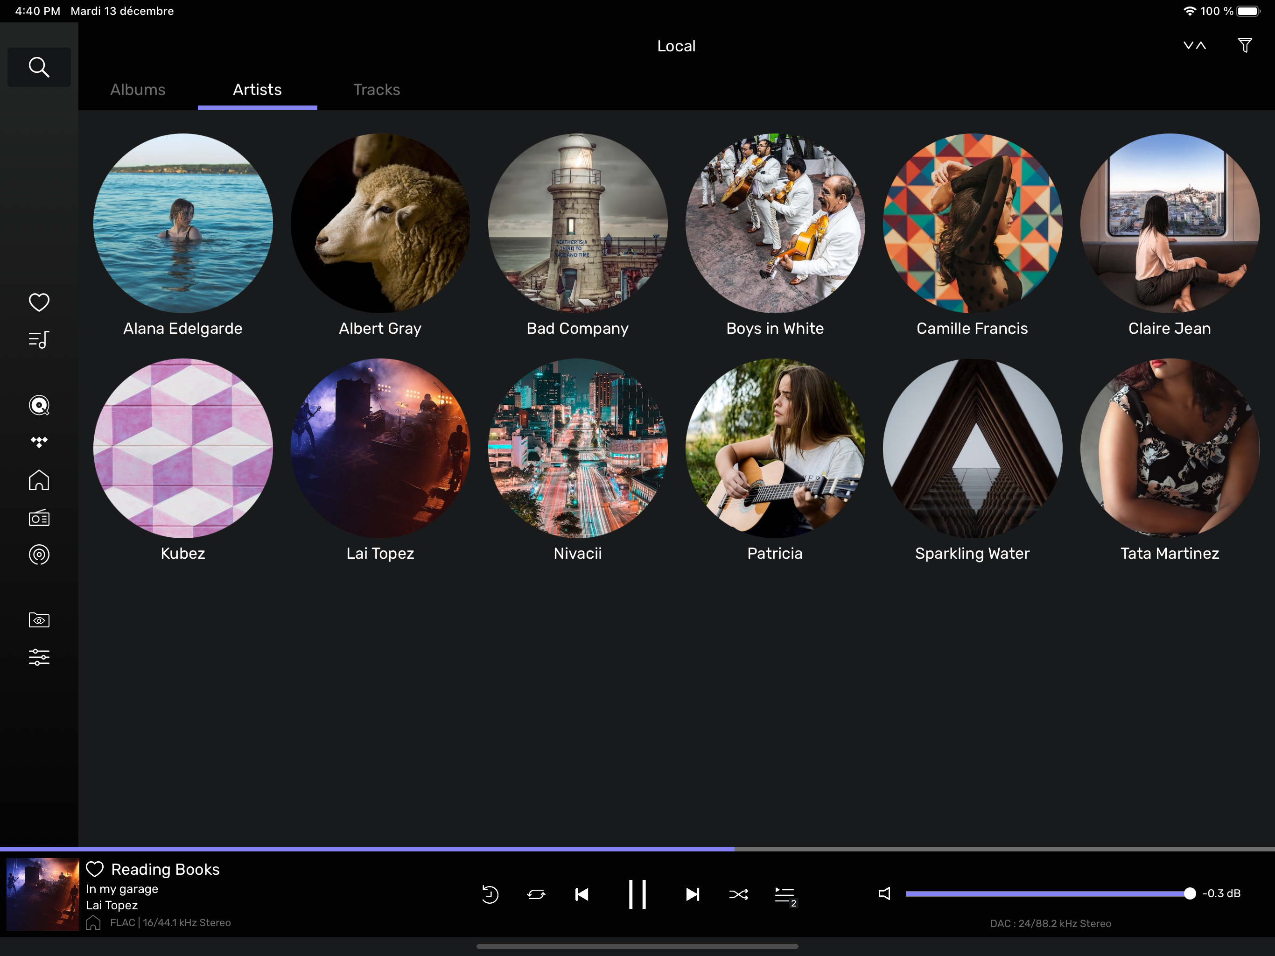The height and width of the screenshot is (956, 1275).
Task: Open Lai Topez concert picture
Action: pos(380,448)
